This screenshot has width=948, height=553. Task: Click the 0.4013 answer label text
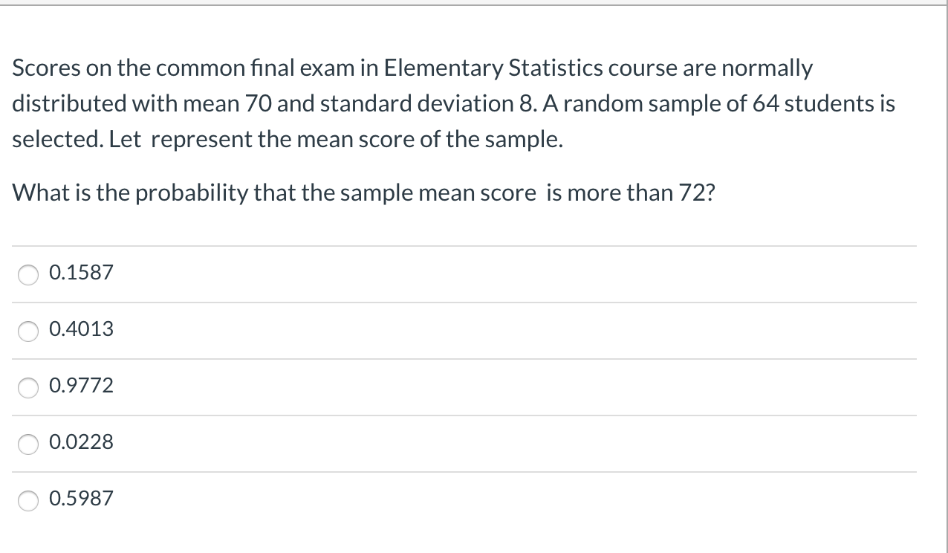click(x=80, y=329)
